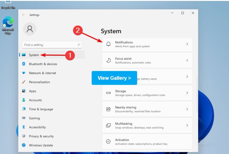Click the Focus assist moon icon
Image resolution: width=229 pixels, height=154 pixels.
108,60
